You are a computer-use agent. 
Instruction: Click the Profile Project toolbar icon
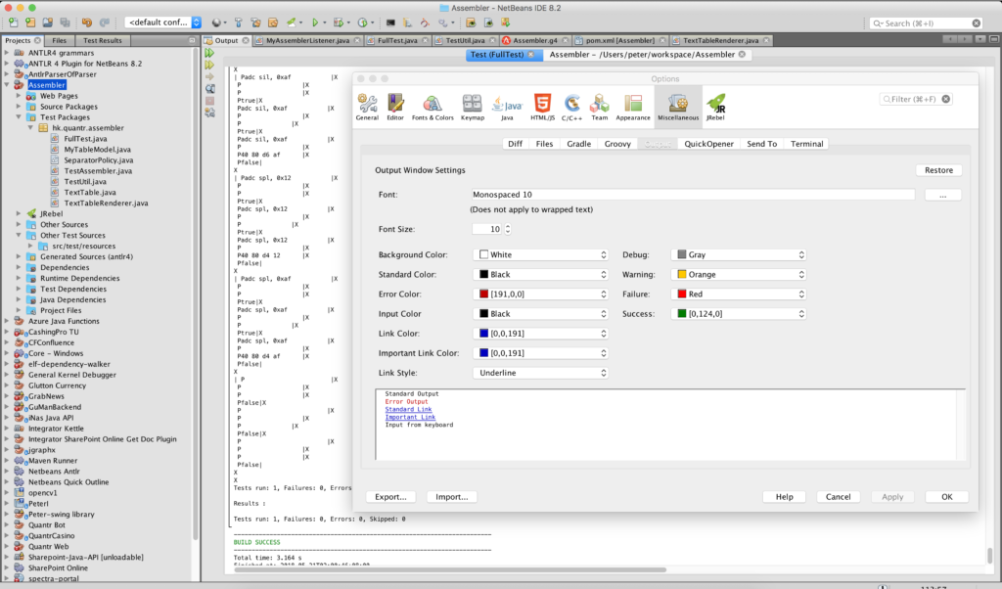(x=362, y=23)
